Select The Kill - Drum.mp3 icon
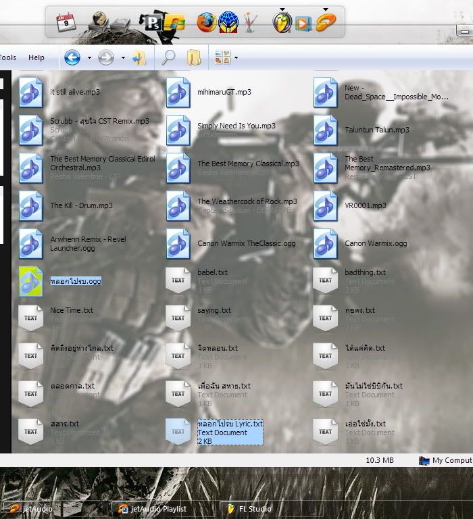473x519 pixels. [x=31, y=205]
